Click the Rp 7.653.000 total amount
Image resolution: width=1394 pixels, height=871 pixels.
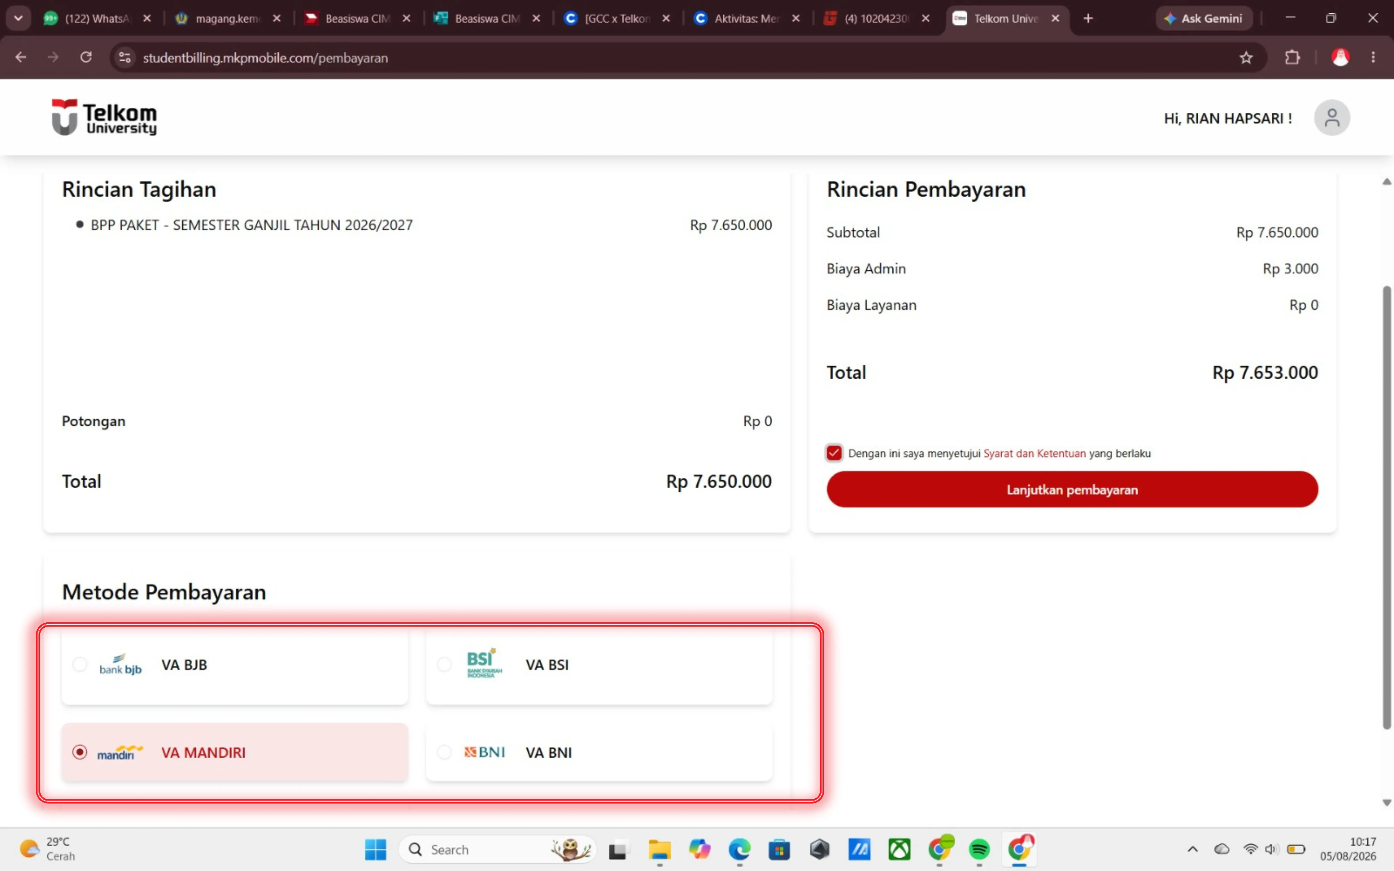coord(1265,372)
